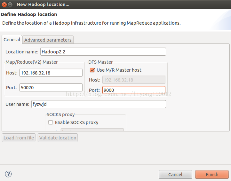The height and width of the screenshot is (181, 231).
Task: Click the Cancel button
Action: pyautogui.click(x=175, y=174)
